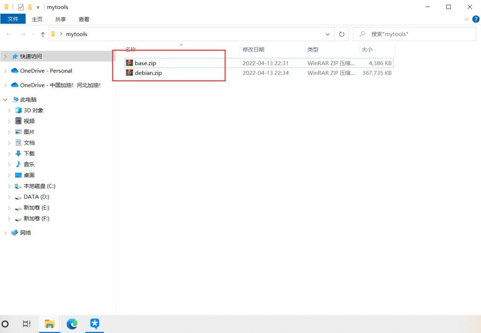The width and height of the screenshot is (481, 333).
Task: Select OneDrive - 中国加油 entry
Action: (60, 85)
